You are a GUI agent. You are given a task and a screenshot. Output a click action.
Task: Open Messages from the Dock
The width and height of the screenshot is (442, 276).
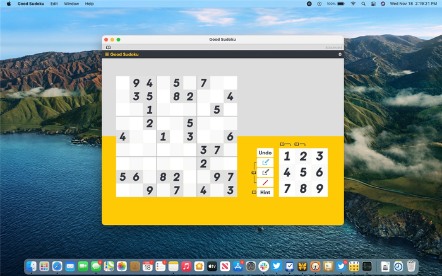click(x=96, y=266)
